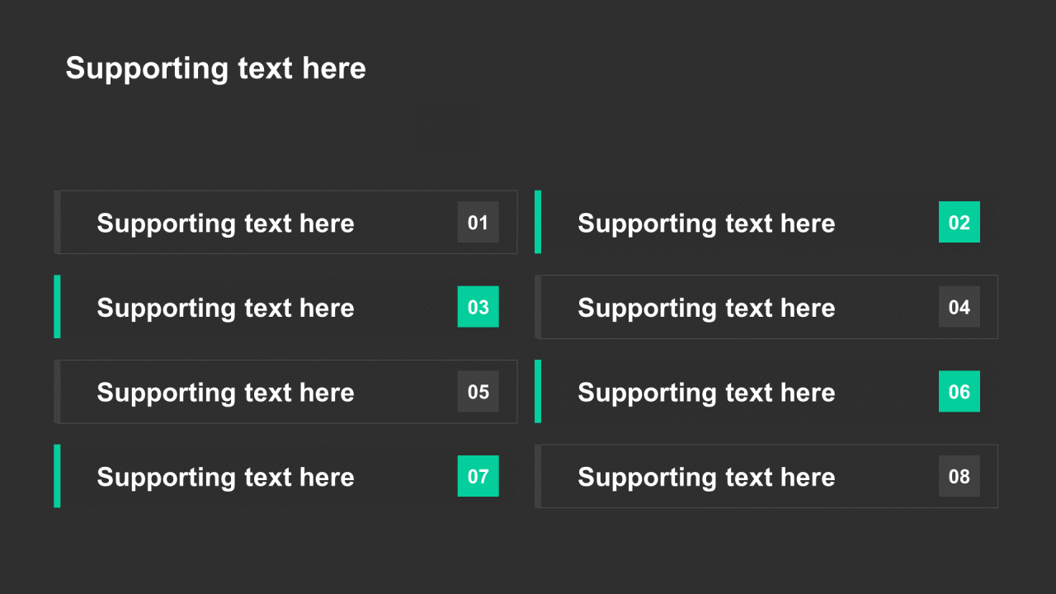Click the gray 01 number badge
Screen dimensions: 1056x594
coord(478,222)
